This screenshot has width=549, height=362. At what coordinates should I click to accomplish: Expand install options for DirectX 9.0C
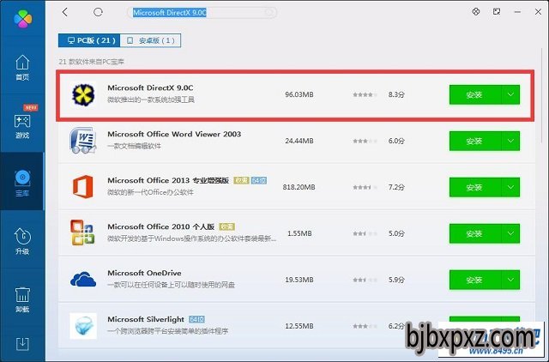510,95
